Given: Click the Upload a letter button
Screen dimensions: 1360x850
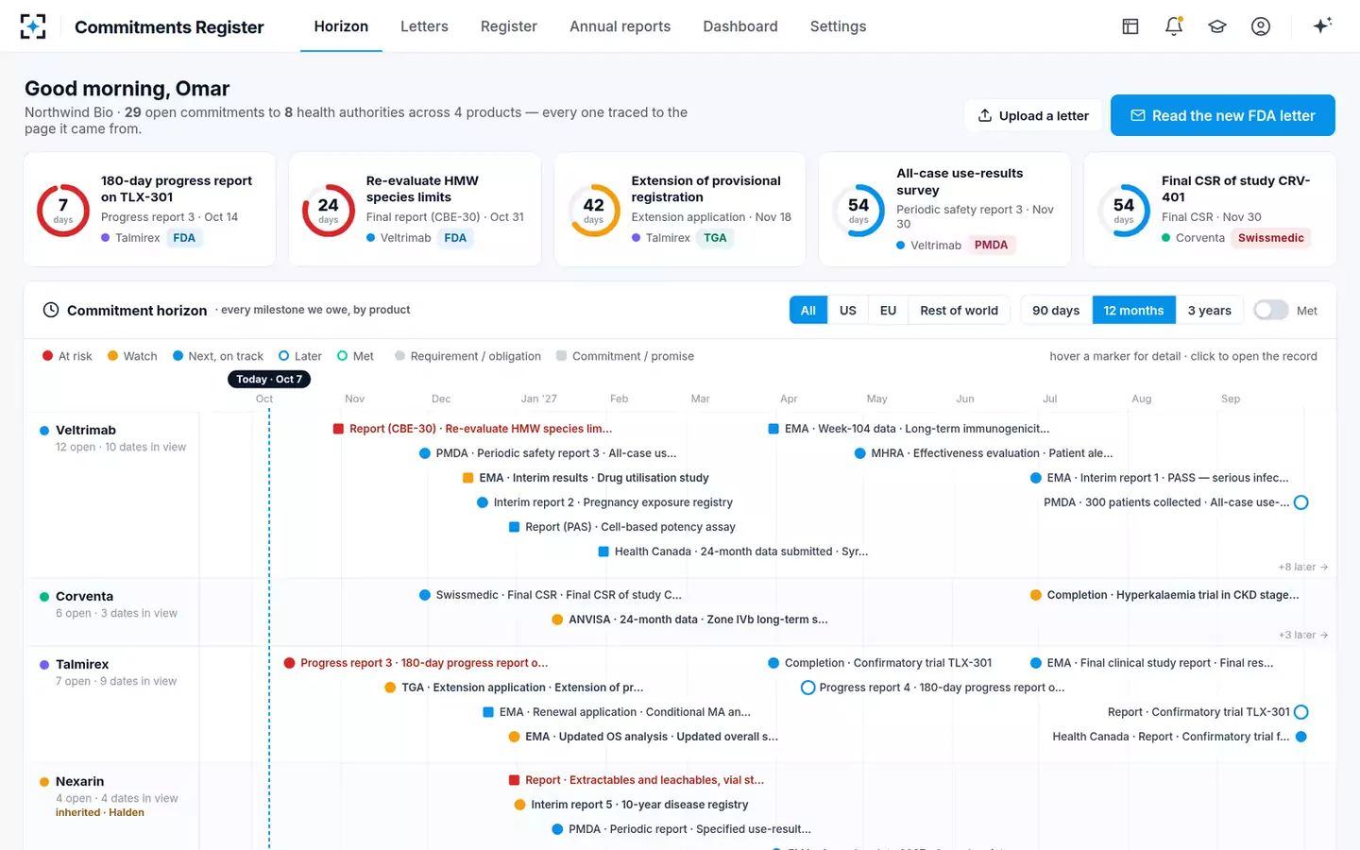Looking at the screenshot, I should (x=1033, y=115).
